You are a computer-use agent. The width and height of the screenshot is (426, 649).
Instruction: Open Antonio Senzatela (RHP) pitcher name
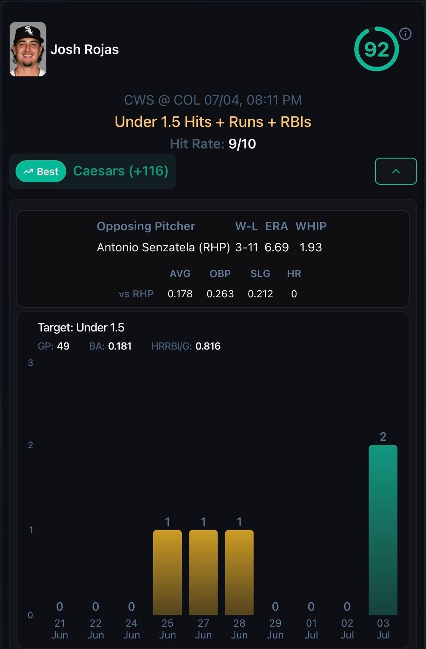pyautogui.click(x=163, y=247)
